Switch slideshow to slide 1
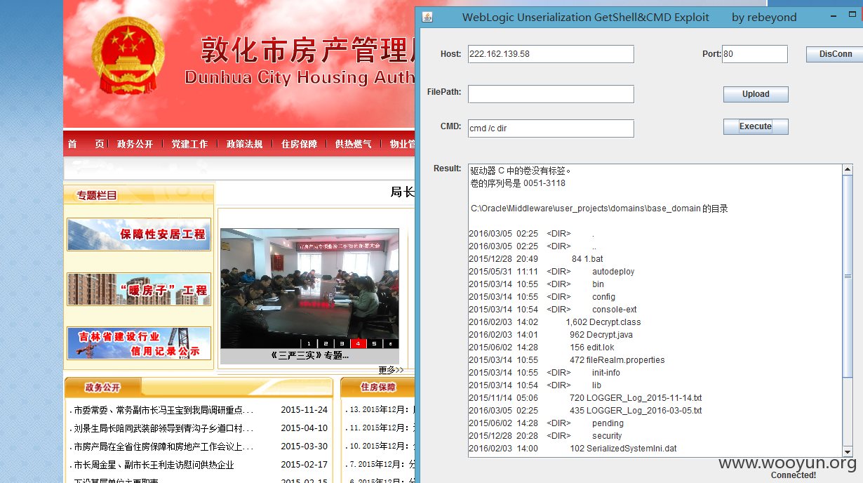 click(309, 343)
